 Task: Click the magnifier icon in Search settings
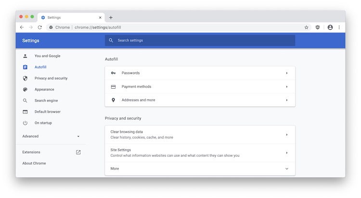point(111,40)
